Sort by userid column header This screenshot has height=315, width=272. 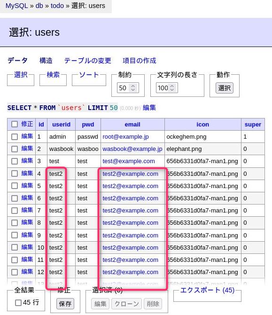[x=61, y=124]
